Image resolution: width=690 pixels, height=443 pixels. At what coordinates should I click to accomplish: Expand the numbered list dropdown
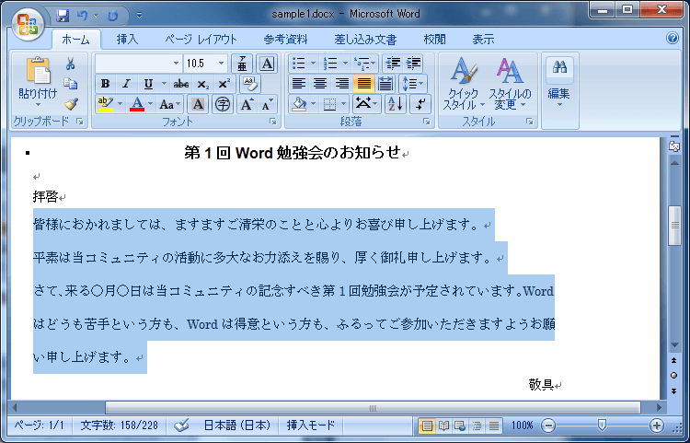click(x=345, y=64)
